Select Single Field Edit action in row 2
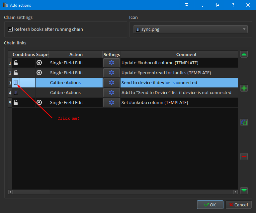The image size is (256, 213). (76, 73)
